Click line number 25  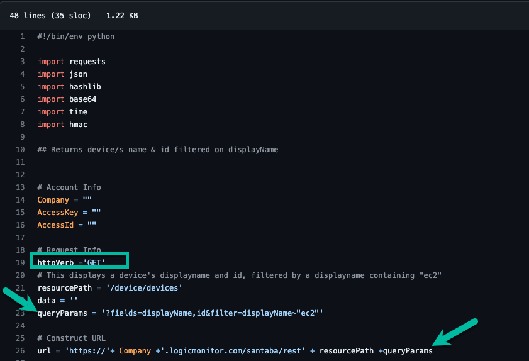tap(20, 338)
